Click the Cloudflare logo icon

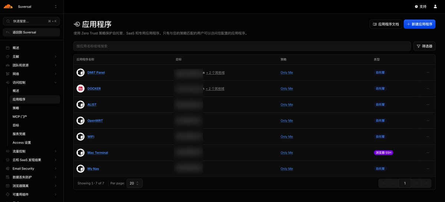pos(8,6)
